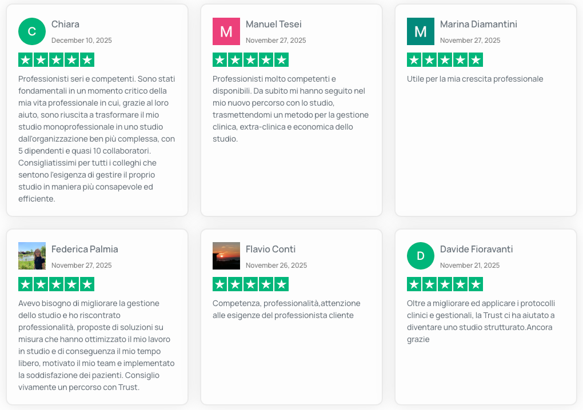This screenshot has width=583, height=410.
Task: Click the star rating on Federica Palmia's review
Action: tap(56, 284)
